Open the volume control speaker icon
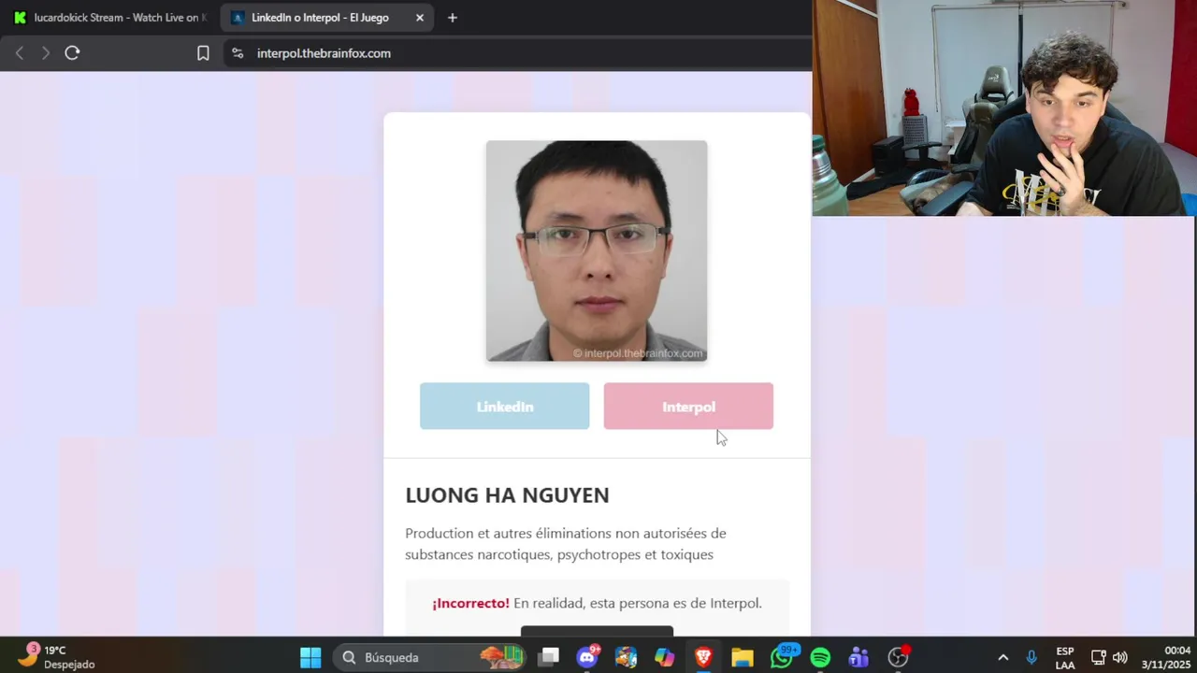The image size is (1197, 673). coord(1119,657)
